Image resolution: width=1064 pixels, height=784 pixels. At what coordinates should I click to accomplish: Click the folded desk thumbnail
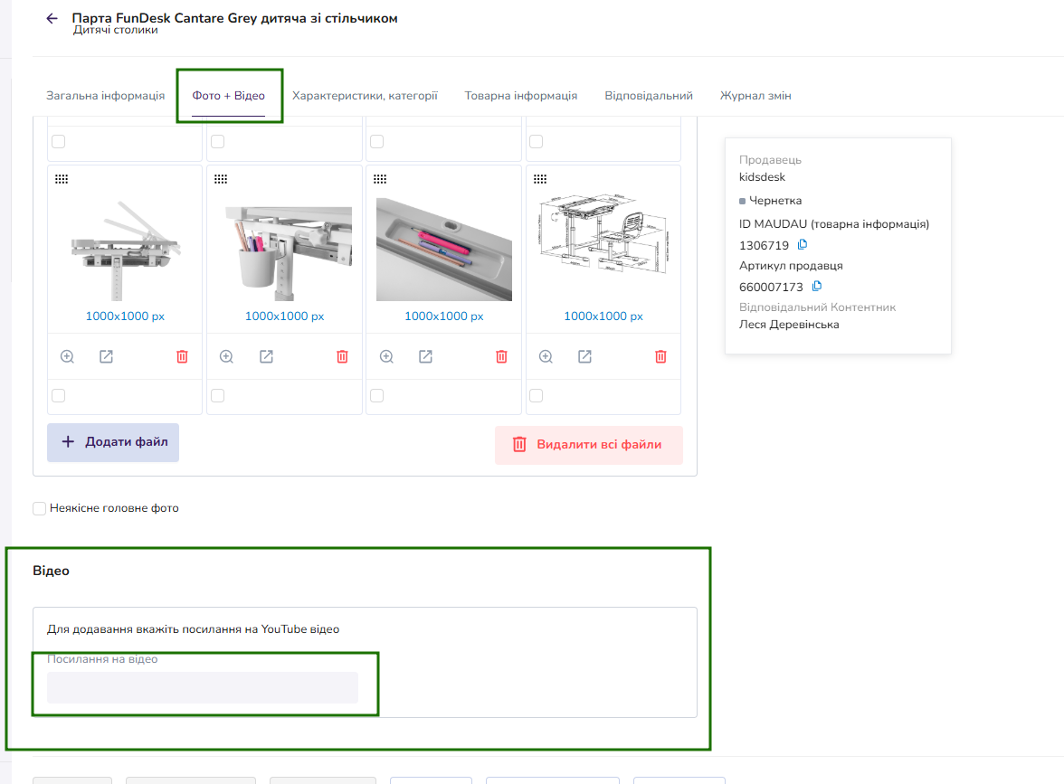126,250
